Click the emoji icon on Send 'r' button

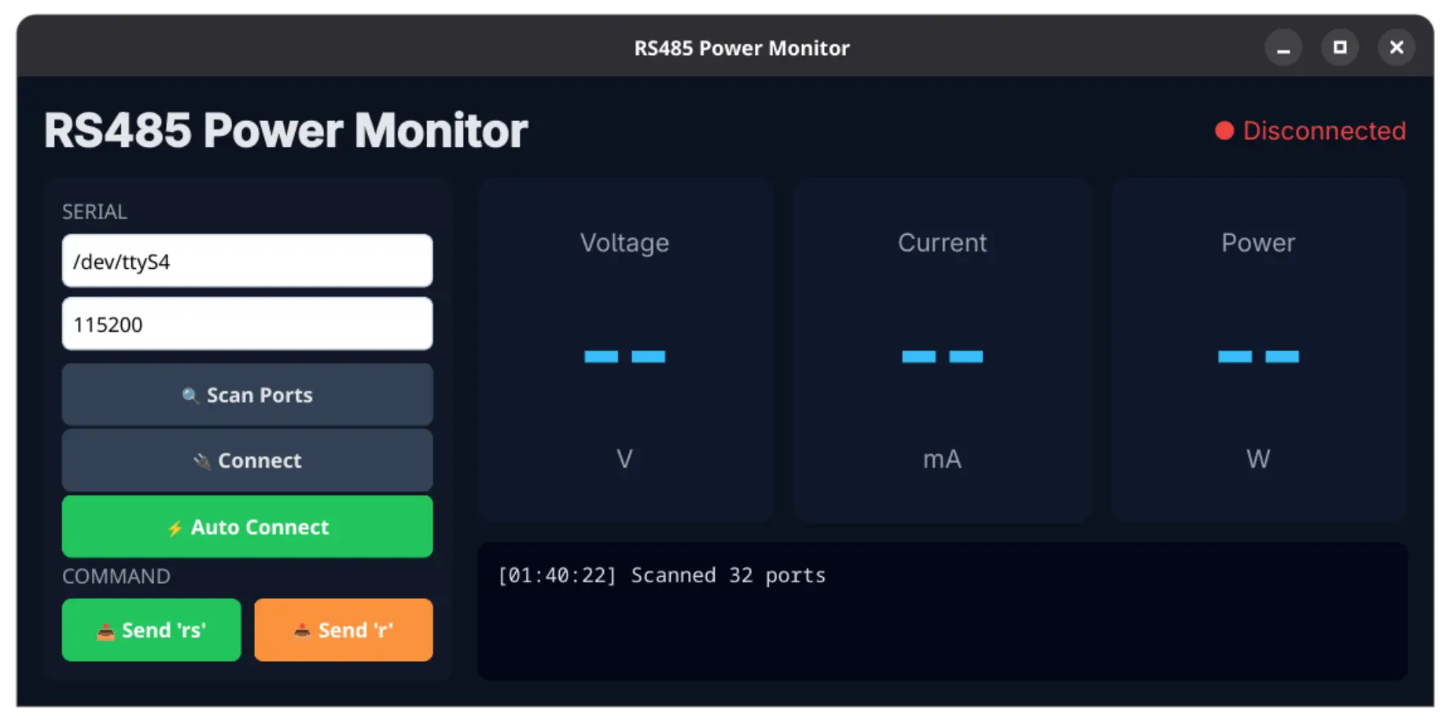[x=303, y=629]
